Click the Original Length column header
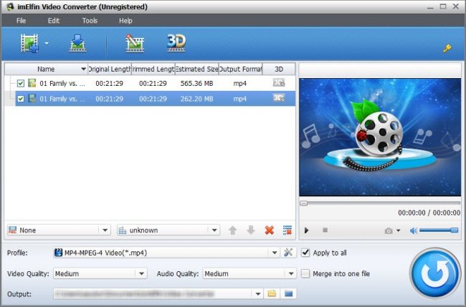The width and height of the screenshot is (466, 307). pos(110,69)
